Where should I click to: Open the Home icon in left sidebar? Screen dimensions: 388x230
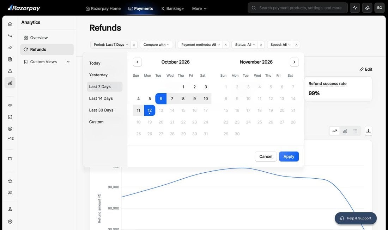pyautogui.click(x=10, y=24)
